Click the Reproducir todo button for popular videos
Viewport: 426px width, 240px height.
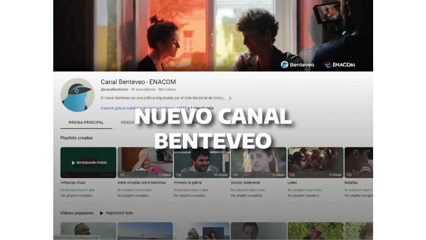point(116,213)
